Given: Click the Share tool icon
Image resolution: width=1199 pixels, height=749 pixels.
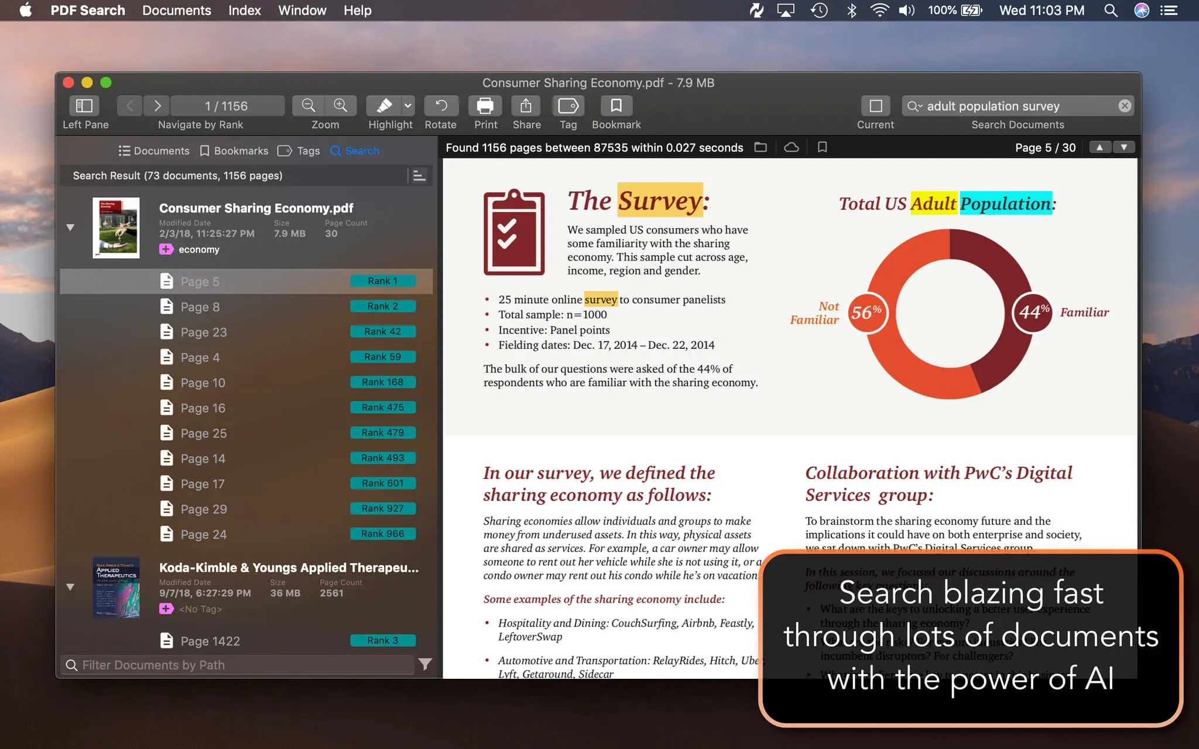Looking at the screenshot, I should pyautogui.click(x=526, y=105).
